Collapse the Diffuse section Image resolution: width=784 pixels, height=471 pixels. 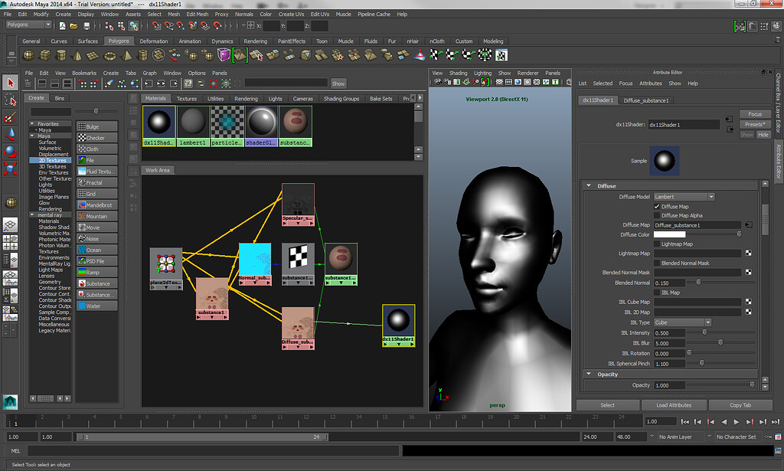tap(588, 185)
